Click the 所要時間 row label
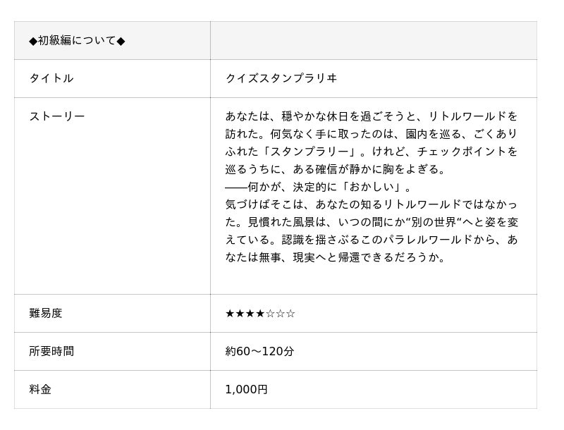The width and height of the screenshot is (564, 430). [x=51, y=351]
